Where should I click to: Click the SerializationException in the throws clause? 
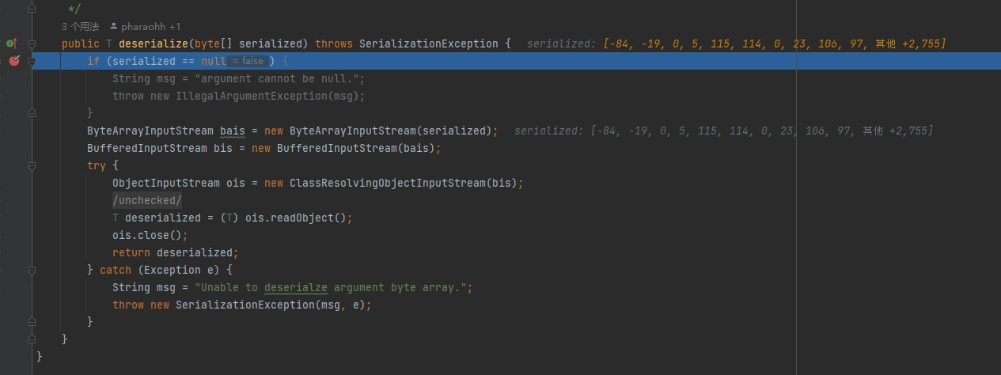[x=428, y=44]
